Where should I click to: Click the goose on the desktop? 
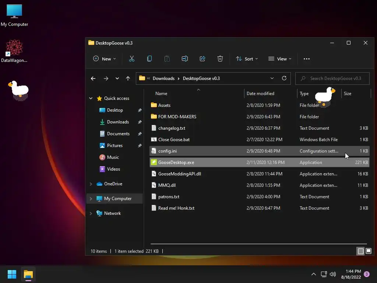tap(18, 91)
